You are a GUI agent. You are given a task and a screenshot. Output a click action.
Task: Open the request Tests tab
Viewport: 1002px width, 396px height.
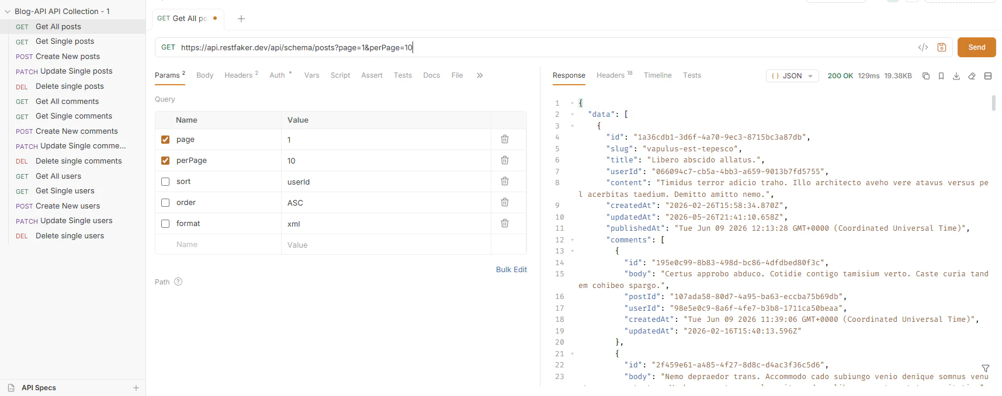click(x=403, y=75)
